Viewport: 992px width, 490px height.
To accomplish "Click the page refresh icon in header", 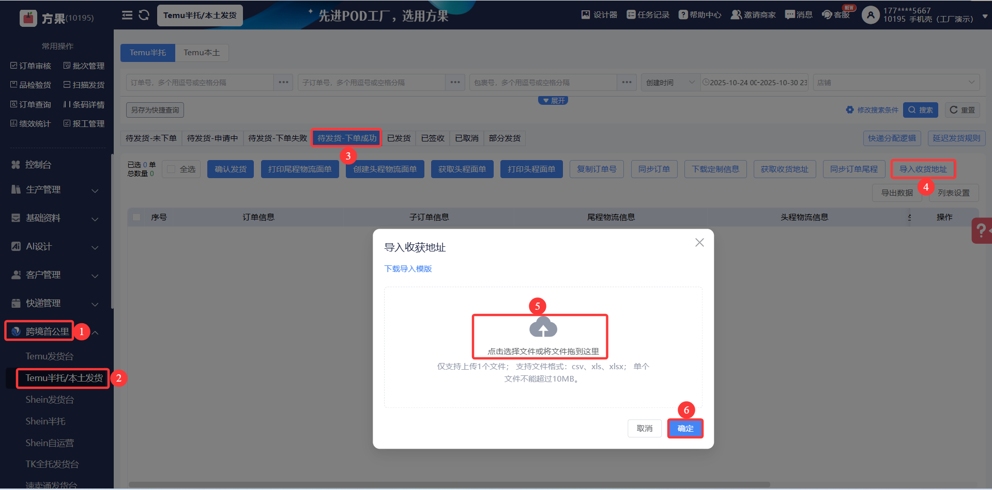I will [x=144, y=15].
